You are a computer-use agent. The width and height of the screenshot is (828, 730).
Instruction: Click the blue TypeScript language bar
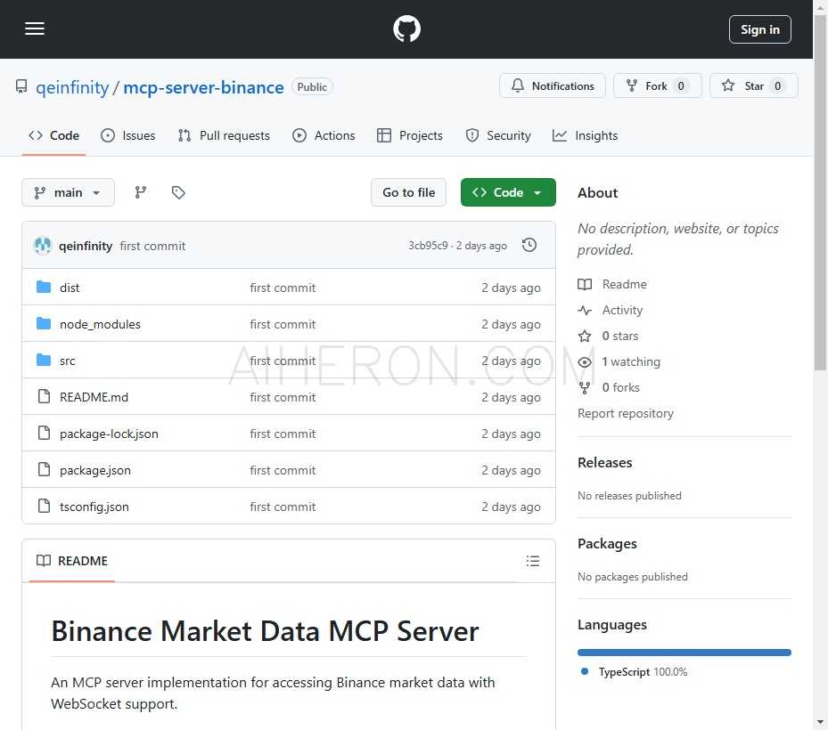(x=685, y=653)
